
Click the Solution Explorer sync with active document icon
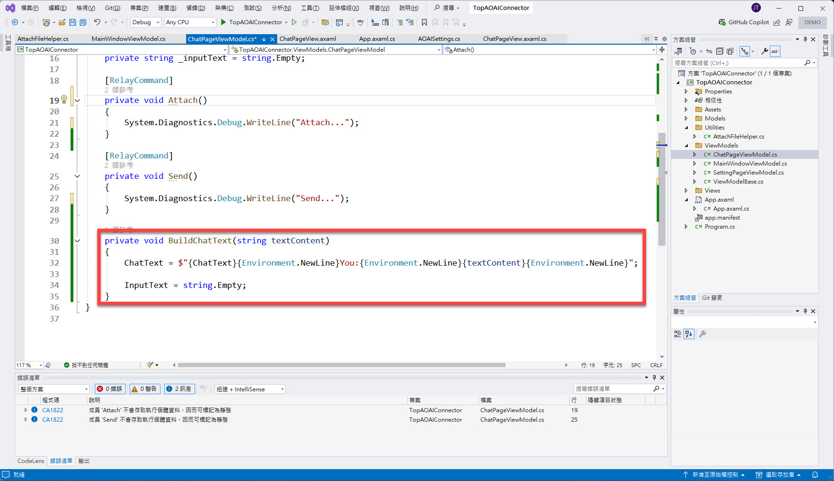point(709,51)
